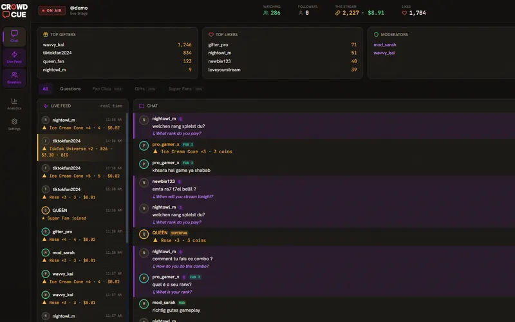Screen dimensions: 515x322
Task: Click the chat bubble icon in Chat header
Action: coord(142,106)
